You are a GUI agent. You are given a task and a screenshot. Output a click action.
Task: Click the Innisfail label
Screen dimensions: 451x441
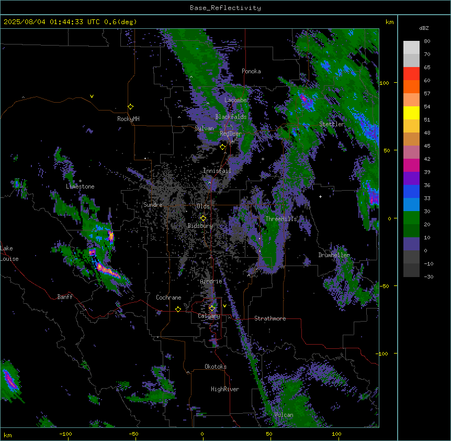217,171
